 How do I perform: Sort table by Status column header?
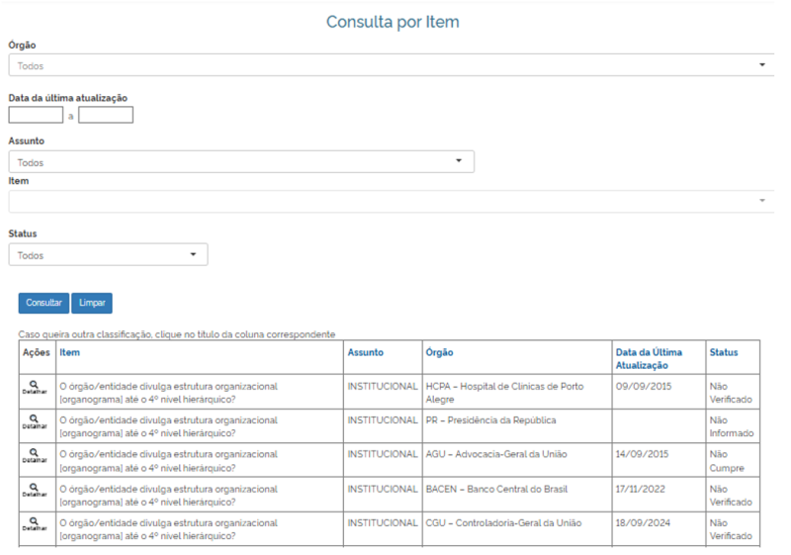(723, 352)
